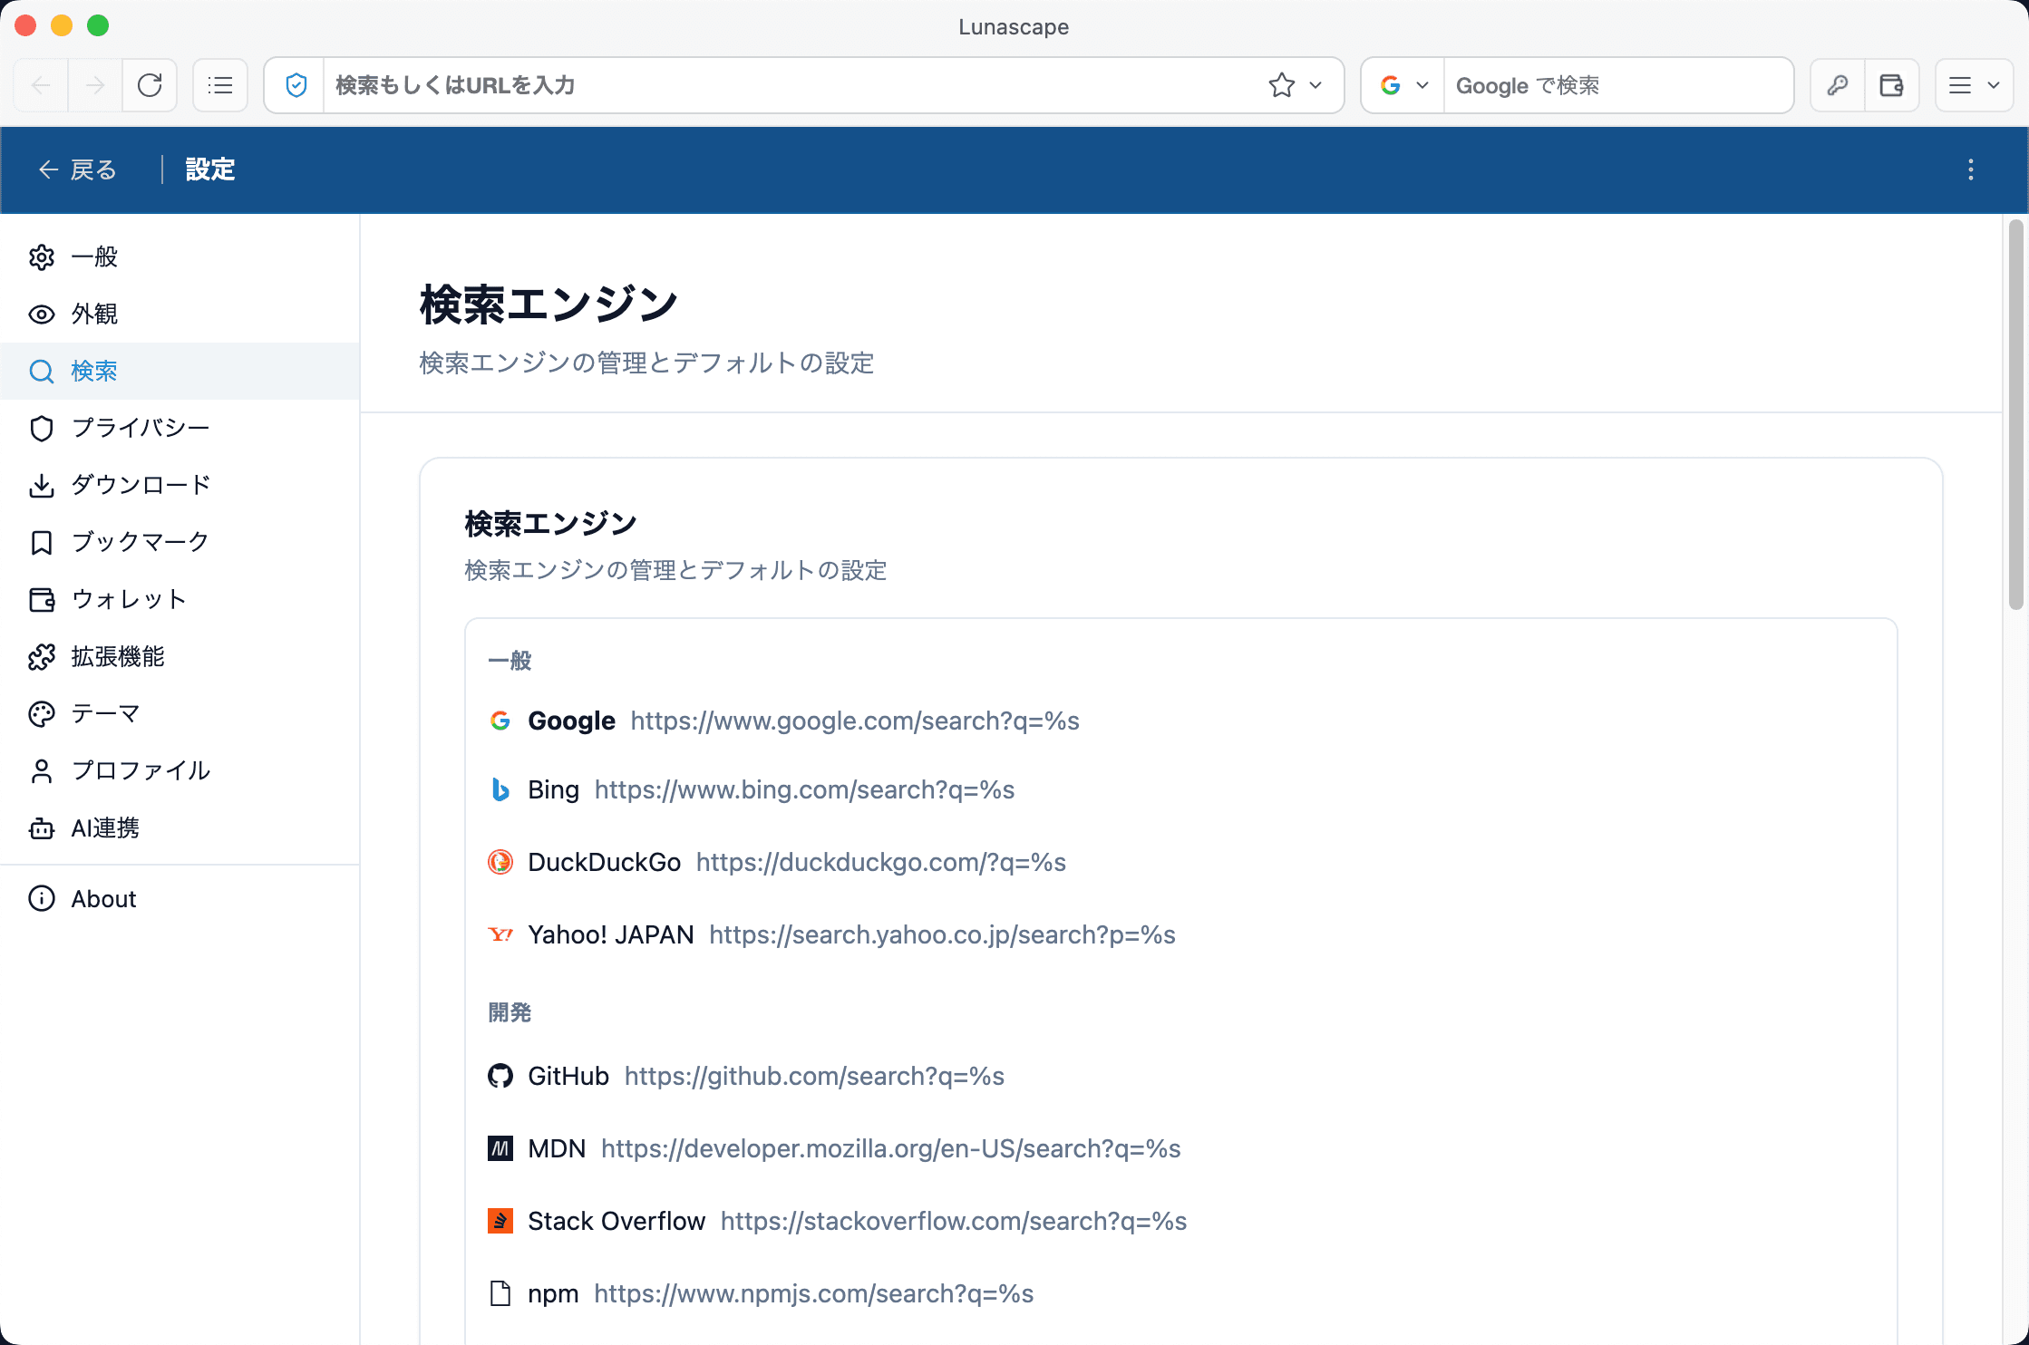The image size is (2029, 1345).
Task: Open the hamburger main menu dropdown
Action: click(x=1975, y=85)
